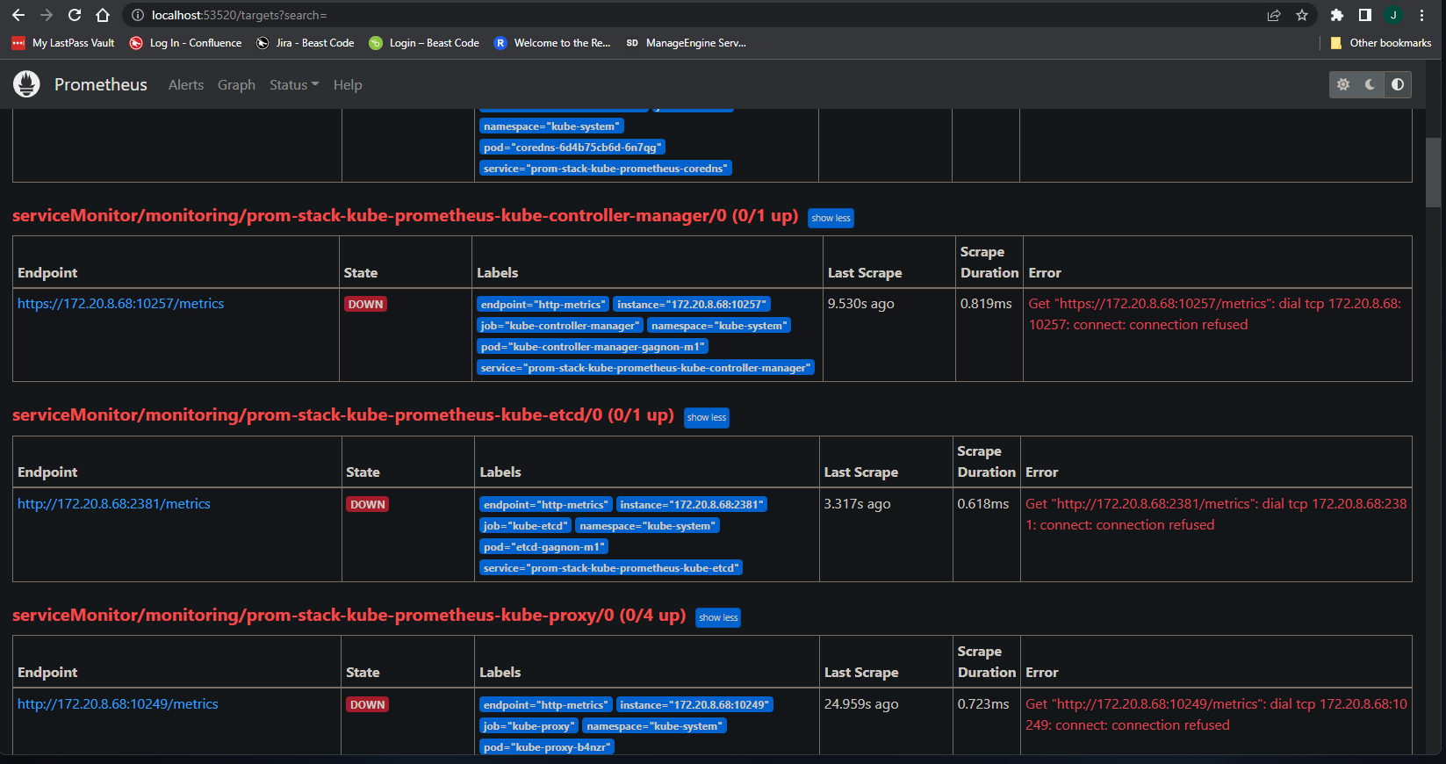This screenshot has height=764, width=1446.
Task: Click the address bar URL field
Action: pos(702,15)
